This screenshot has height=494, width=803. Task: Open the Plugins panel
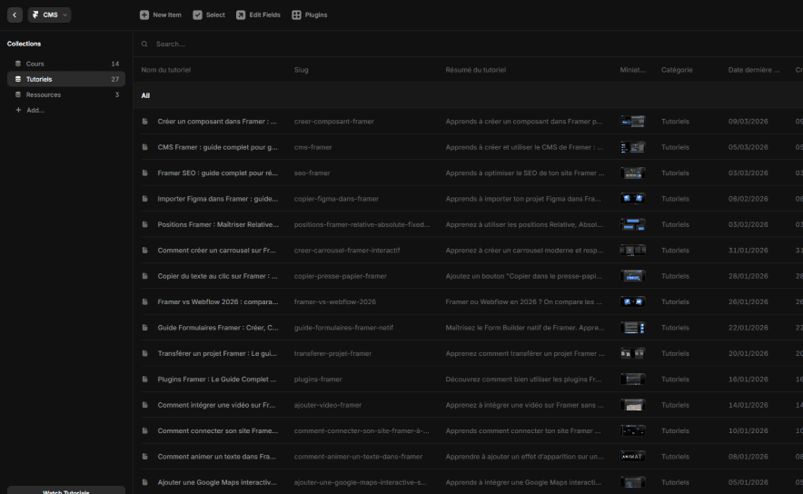tap(310, 15)
